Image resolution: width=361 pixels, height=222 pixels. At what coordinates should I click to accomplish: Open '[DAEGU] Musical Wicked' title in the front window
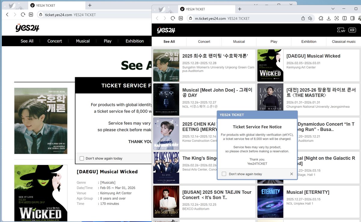(x=313, y=56)
